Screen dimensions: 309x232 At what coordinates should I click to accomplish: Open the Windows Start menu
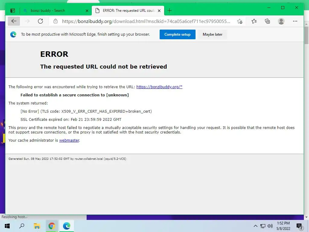7,226
